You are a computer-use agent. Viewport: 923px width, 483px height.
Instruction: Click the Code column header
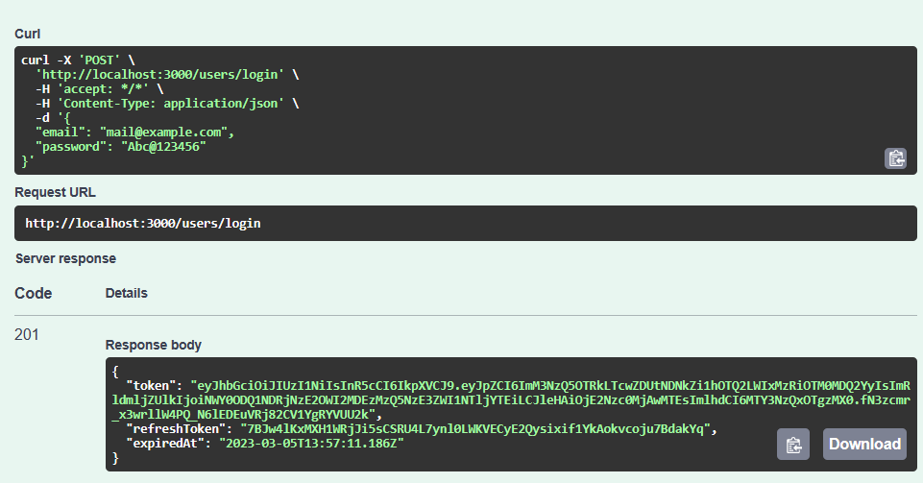click(x=34, y=293)
